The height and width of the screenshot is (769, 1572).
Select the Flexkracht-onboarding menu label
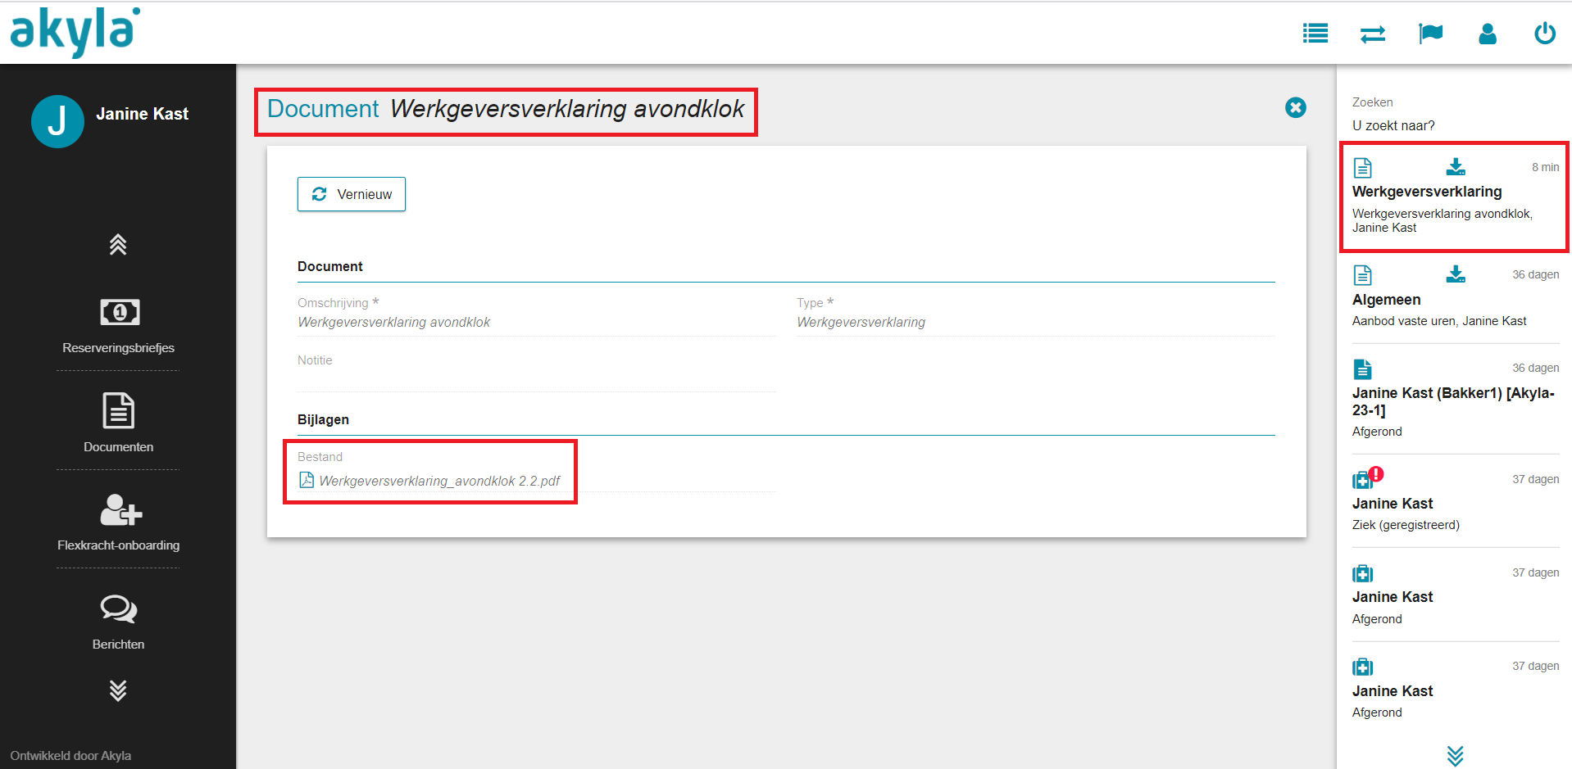point(118,545)
